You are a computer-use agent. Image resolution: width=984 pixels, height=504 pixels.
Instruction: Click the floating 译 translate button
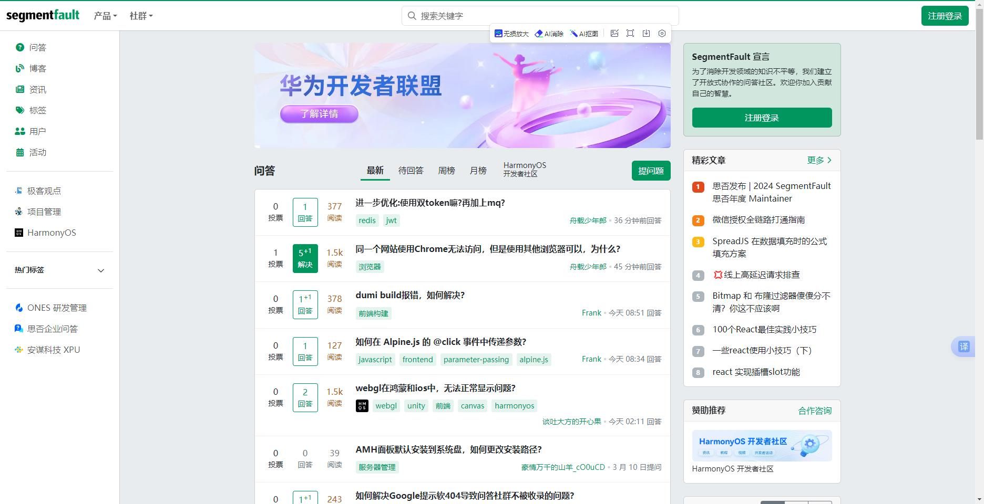pos(963,346)
